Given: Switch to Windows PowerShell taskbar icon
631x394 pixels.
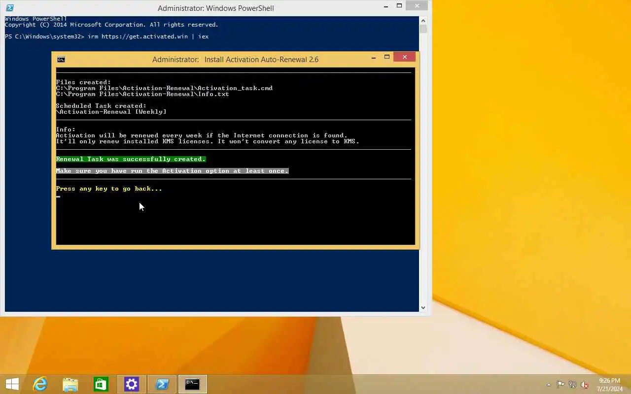Looking at the screenshot, I should tap(162, 384).
